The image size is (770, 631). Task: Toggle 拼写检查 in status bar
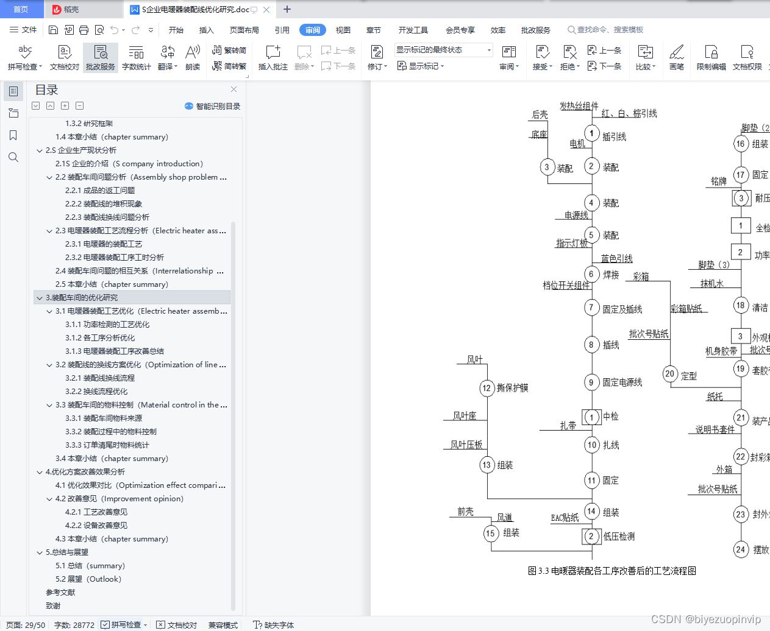click(x=124, y=625)
